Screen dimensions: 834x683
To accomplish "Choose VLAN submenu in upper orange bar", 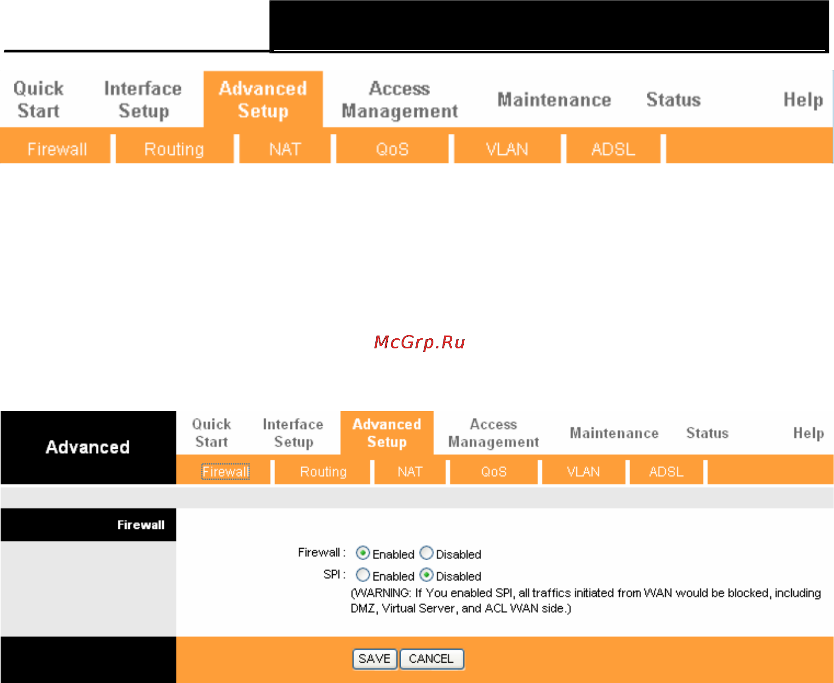I will (507, 149).
